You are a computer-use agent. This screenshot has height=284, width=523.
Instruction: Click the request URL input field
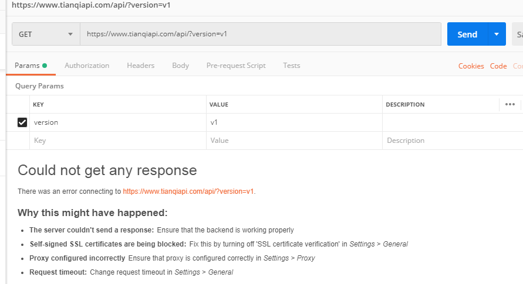coord(261,34)
